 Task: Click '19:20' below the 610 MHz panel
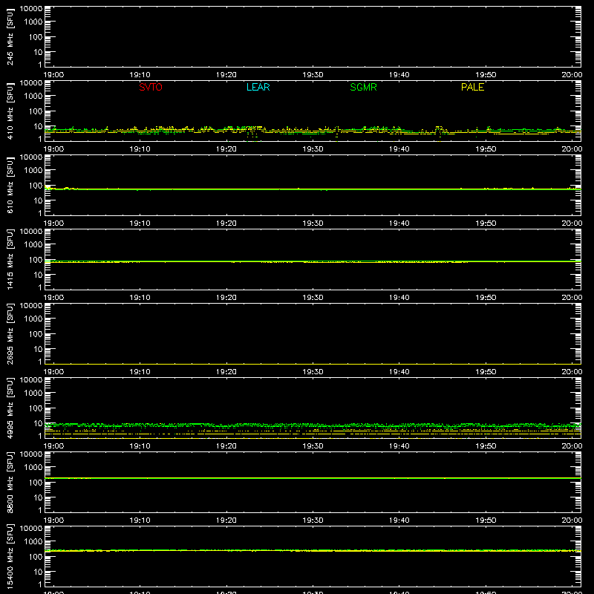click(x=226, y=223)
